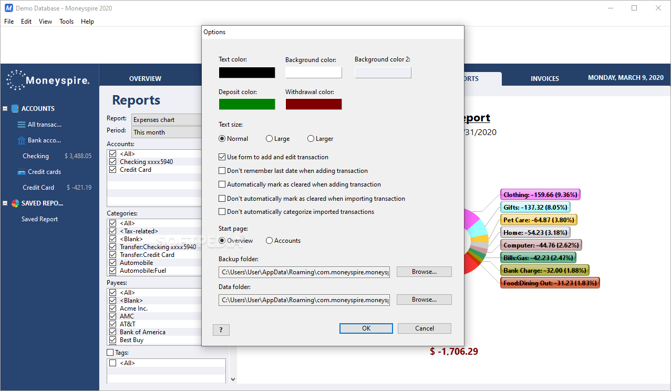Uncheck Bank of America payee checkbox

pyautogui.click(x=113, y=332)
